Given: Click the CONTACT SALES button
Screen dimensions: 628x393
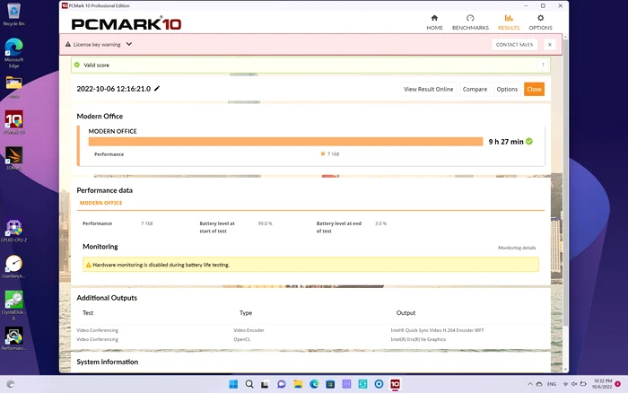Looking at the screenshot, I should click(x=514, y=45).
